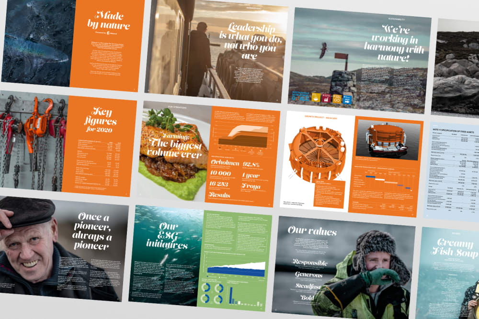Click the 'Responsible' value heading
479x319 pixels.
(x=310, y=262)
